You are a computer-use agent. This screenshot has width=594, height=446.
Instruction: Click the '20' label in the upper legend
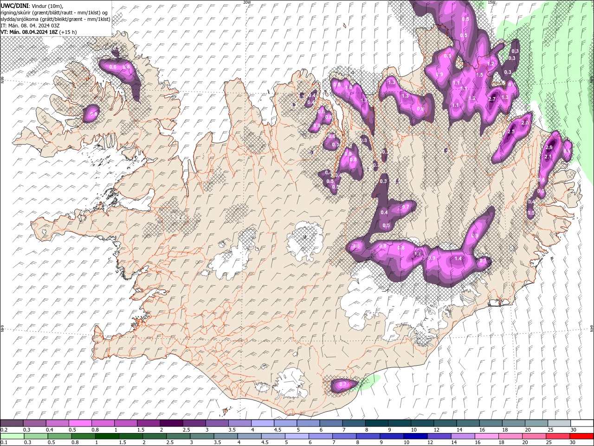coord(528,430)
